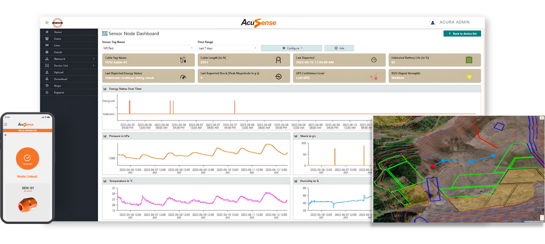Click the chart icon beside Humidity in %
The image size is (545, 244).
point(296,181)
